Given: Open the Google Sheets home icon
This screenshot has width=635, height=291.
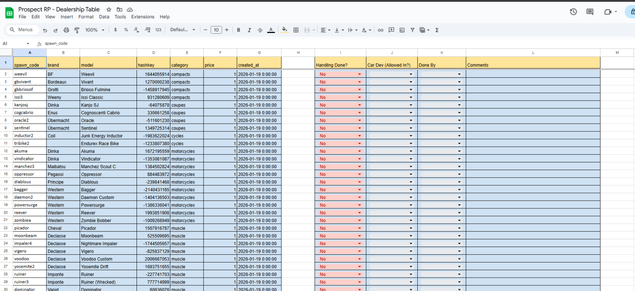Looking at the screenshot, I should pos(9,13).
